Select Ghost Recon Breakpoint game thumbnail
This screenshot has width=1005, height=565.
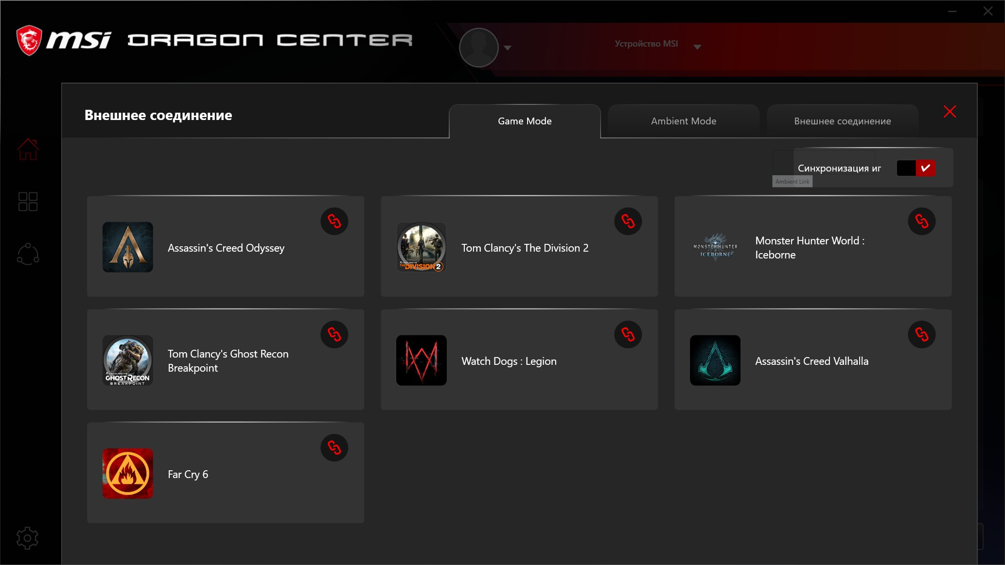pos(128,360)
